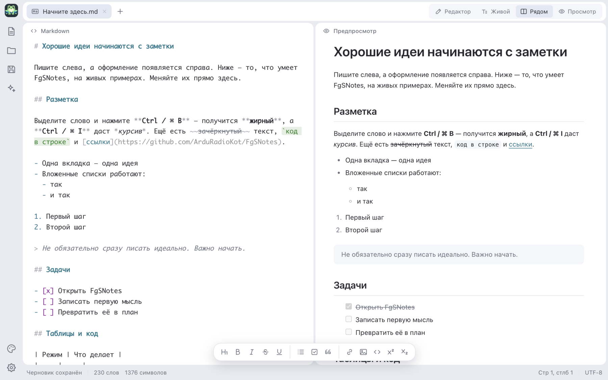Open the AI sparkle icon in sidebar
The width and height of the screenshot is (608, 380).
click(11, 88)
